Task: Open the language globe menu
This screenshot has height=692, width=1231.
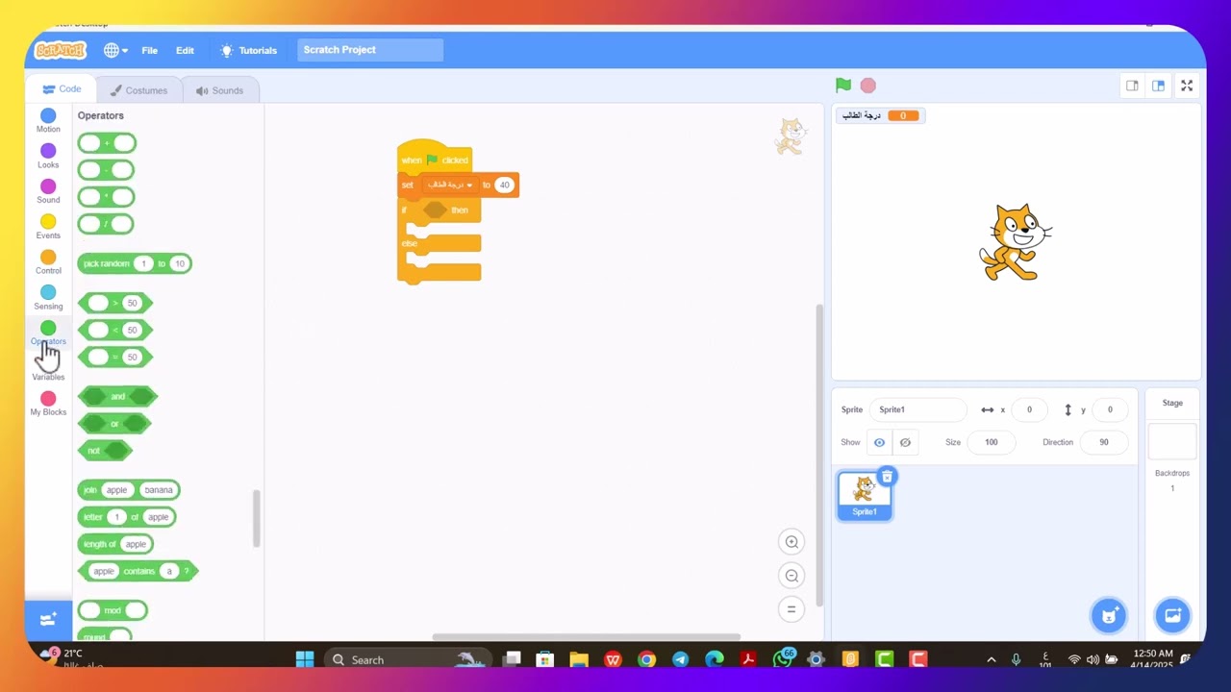Action: pyautogui.click(x=115, y=50)
